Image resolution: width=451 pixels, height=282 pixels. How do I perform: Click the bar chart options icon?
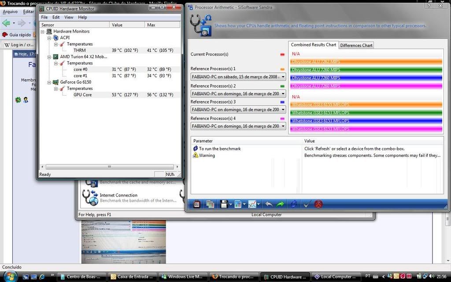pos(238,204)
